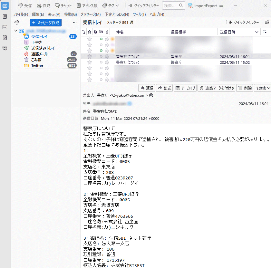Star the 16:21 警察庁について message
Screen dimensions: 271x268
point(90,56)
